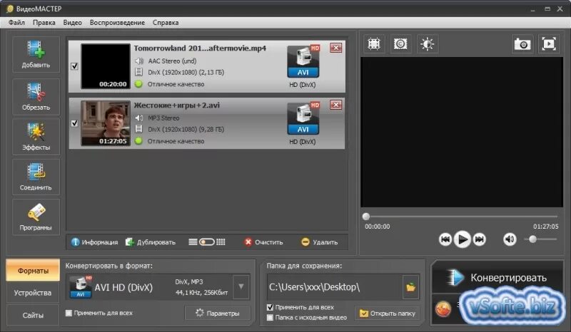571x332 pixels.
Task: Enable Папка с исходным видео checkbox
Action: tap(270, 318)
